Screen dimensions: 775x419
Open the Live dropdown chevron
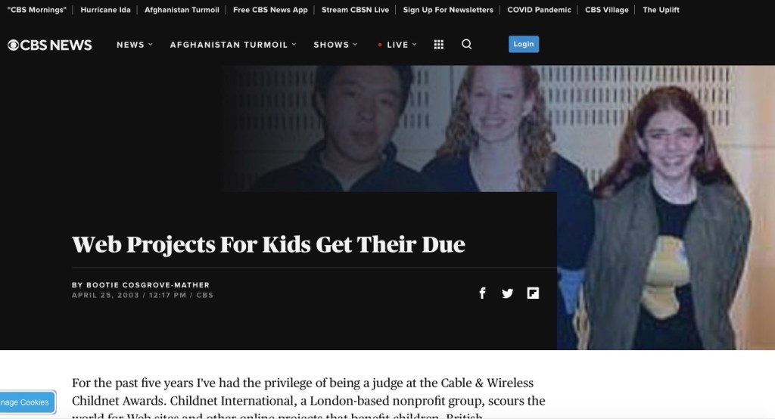(414, 45)
